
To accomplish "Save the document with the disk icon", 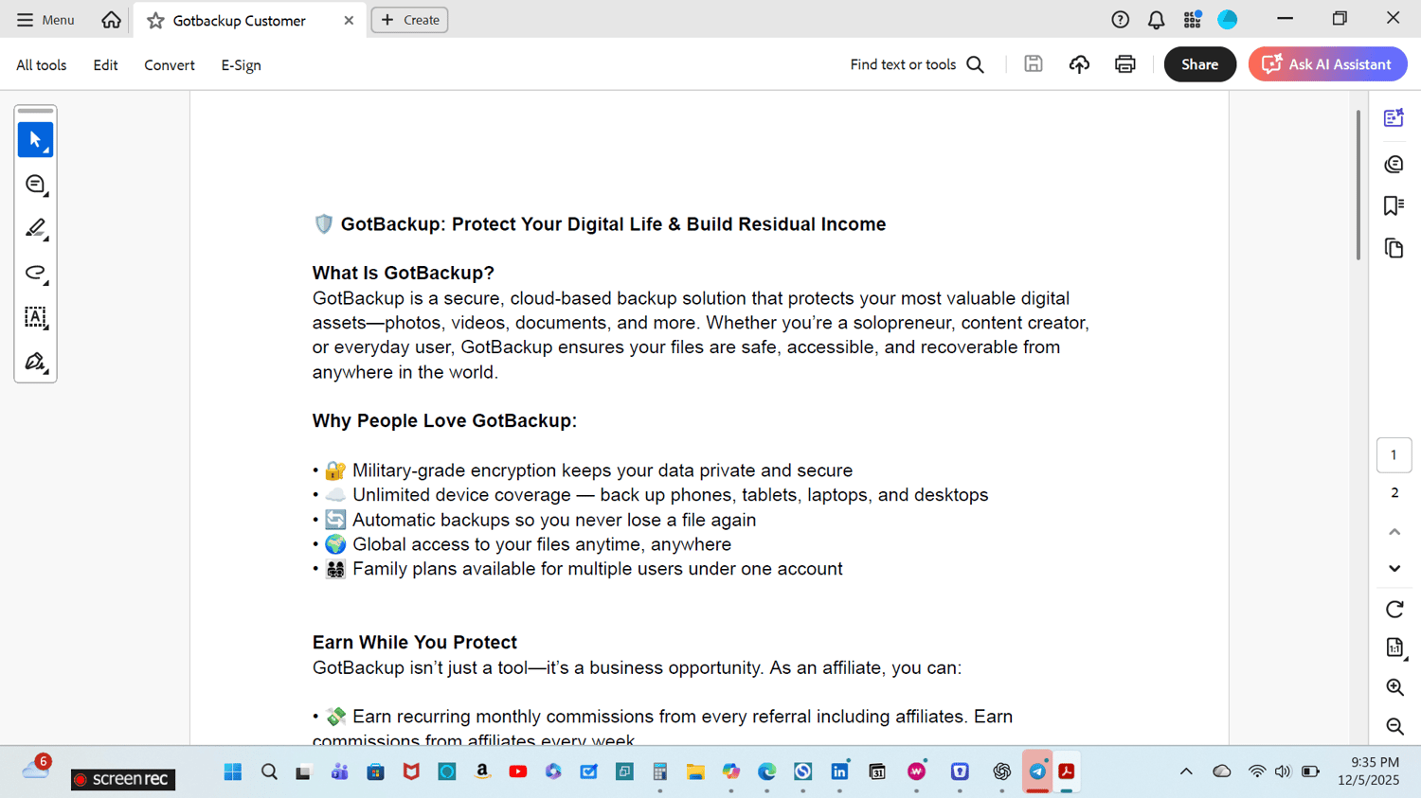I will click(1034, 64).
